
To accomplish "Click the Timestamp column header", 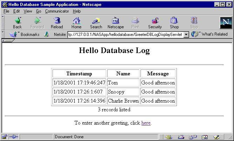I will point(79,74).
